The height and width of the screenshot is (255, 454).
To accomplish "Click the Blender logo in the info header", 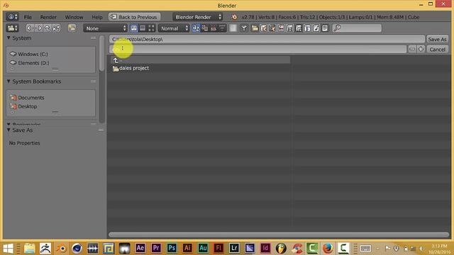I will click(234, 17).
